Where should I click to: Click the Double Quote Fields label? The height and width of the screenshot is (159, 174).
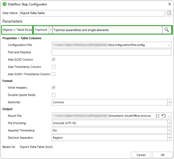point(22,95)
